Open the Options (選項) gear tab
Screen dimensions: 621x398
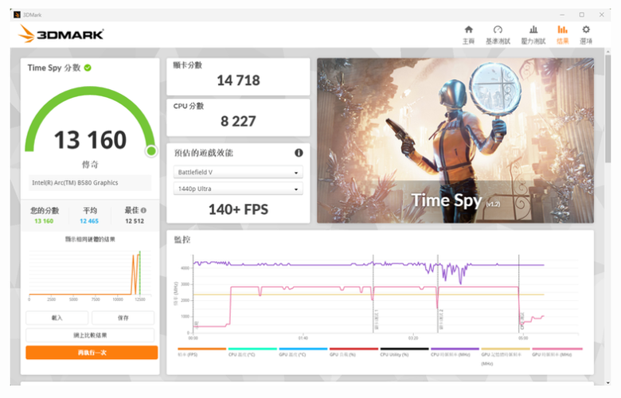(586, 34)
